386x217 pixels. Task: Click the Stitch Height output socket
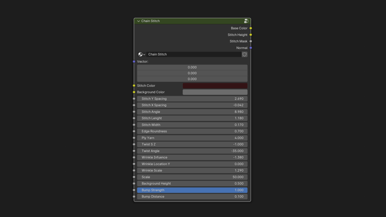click(250, 35)
